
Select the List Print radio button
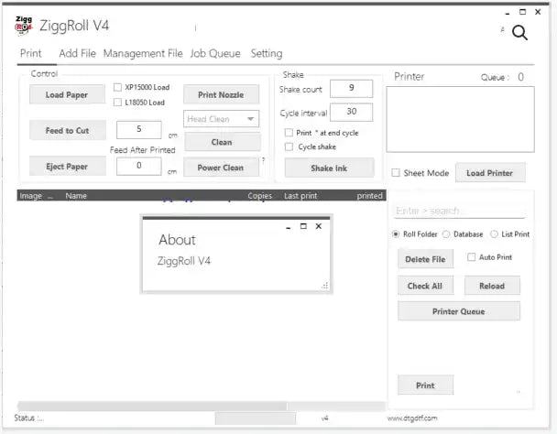[494, 234]
